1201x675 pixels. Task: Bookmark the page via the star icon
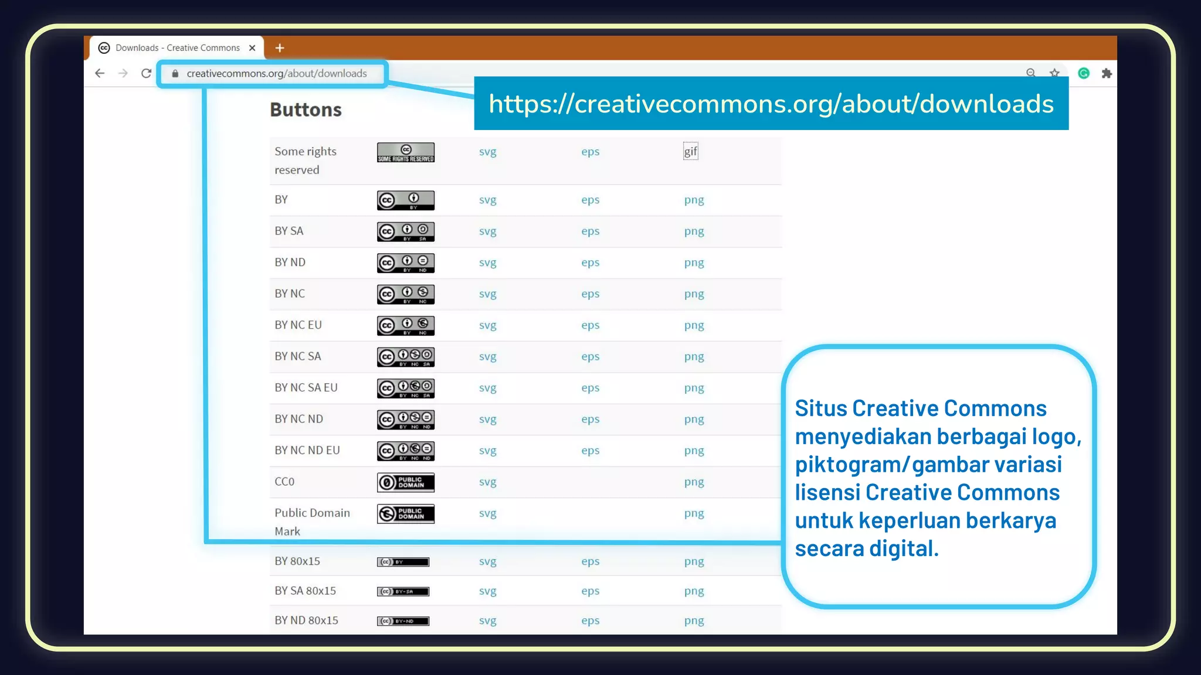click(1054, 73)
